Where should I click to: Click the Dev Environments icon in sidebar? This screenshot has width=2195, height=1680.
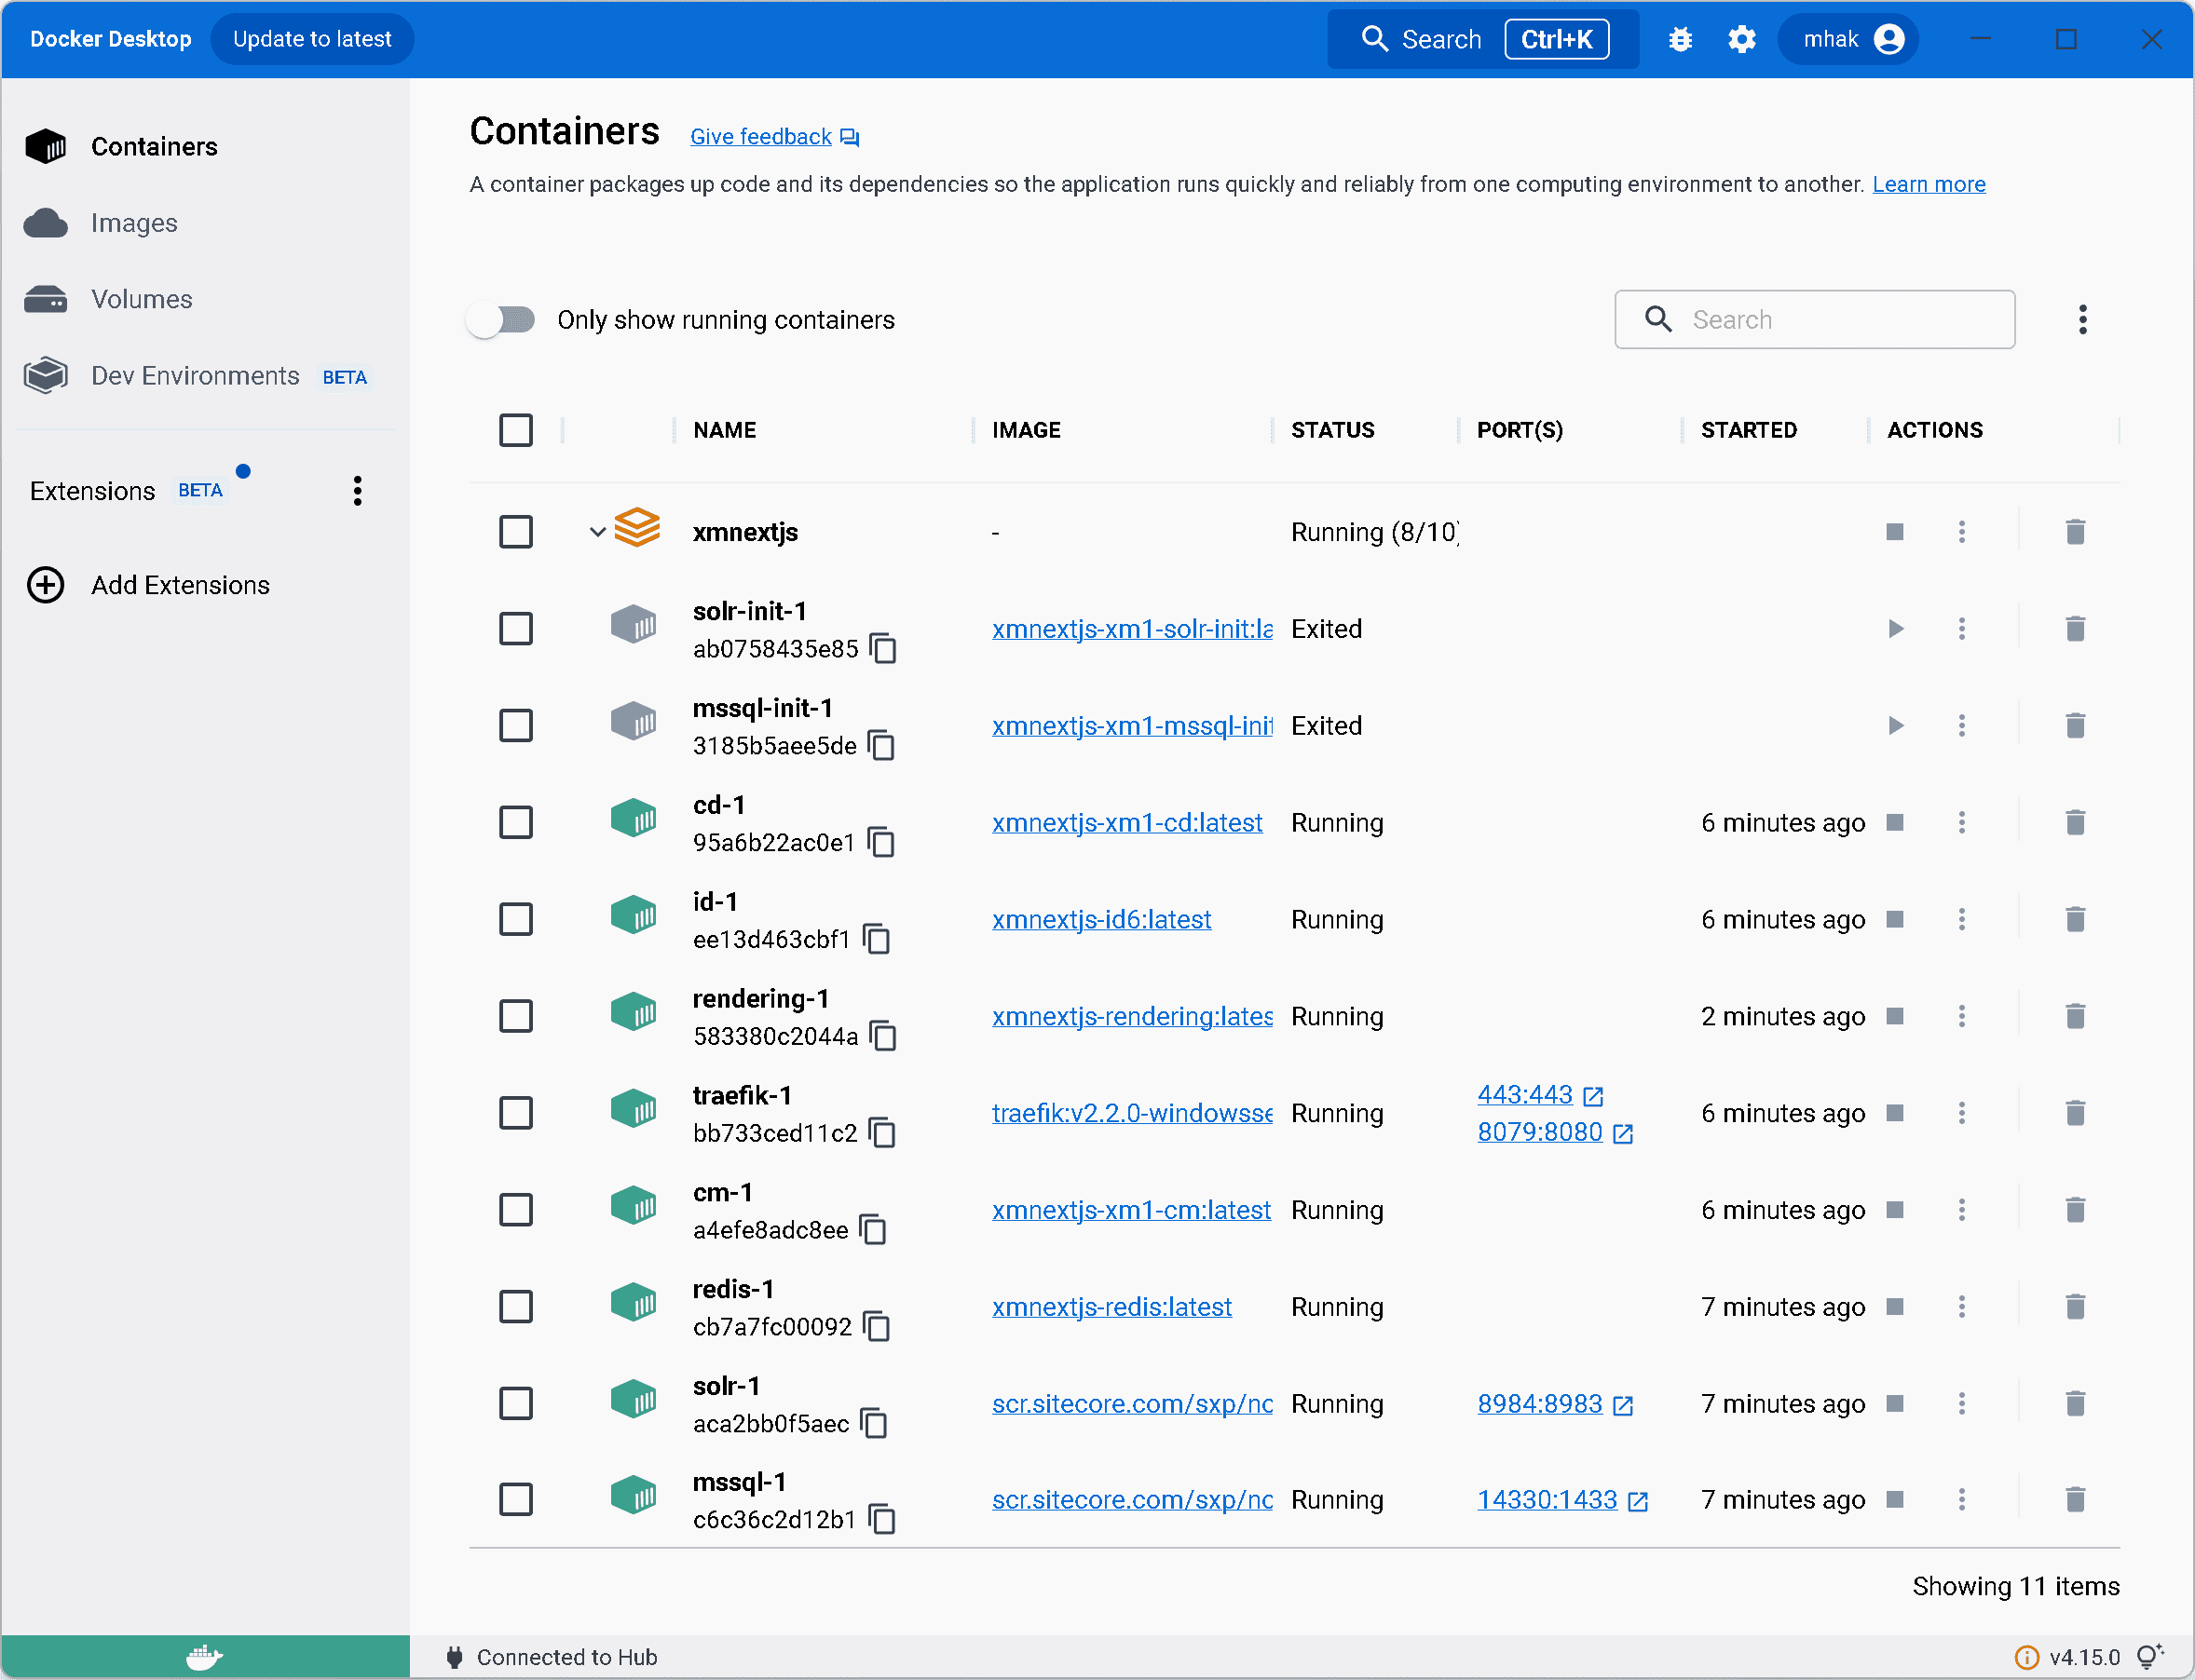48,376
